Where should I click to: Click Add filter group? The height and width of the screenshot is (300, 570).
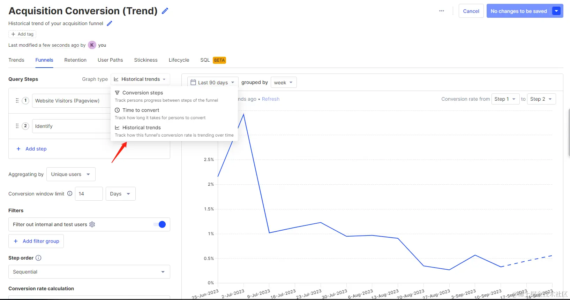click(x=36, y=241)
